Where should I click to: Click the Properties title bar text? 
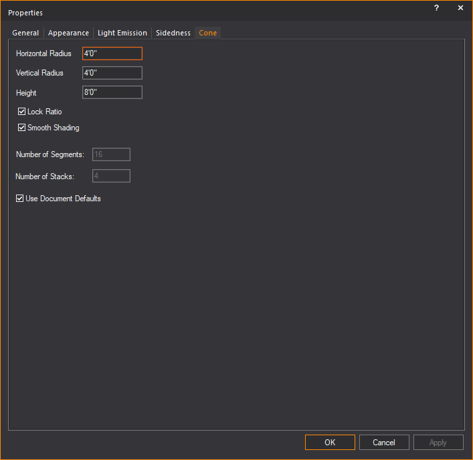25,13
